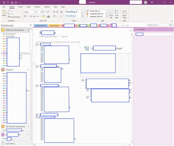Open the Calibri font name dropdown

29,12
